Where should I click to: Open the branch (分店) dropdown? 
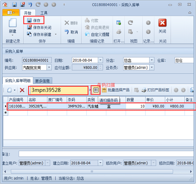(152, 60)
